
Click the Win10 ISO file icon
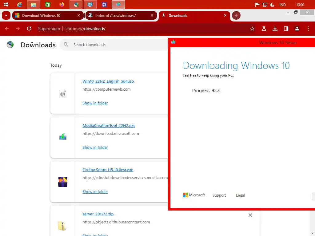(63, 94)
